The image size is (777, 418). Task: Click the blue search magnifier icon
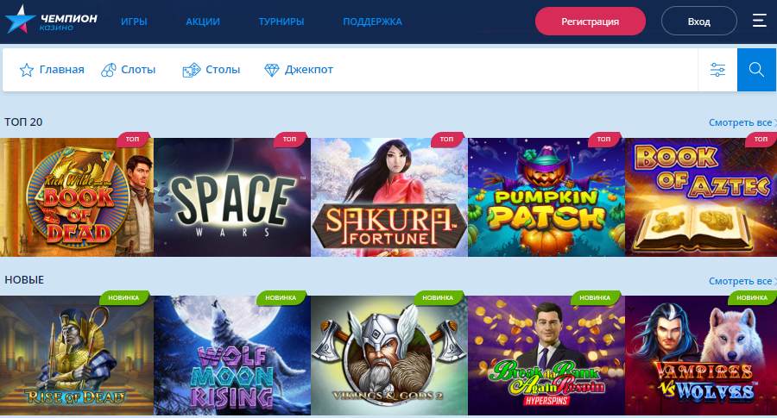[756, 70]
